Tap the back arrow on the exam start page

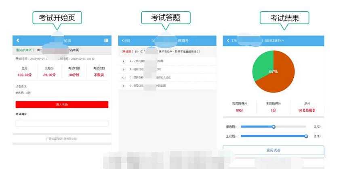click(x=18, y=40)
